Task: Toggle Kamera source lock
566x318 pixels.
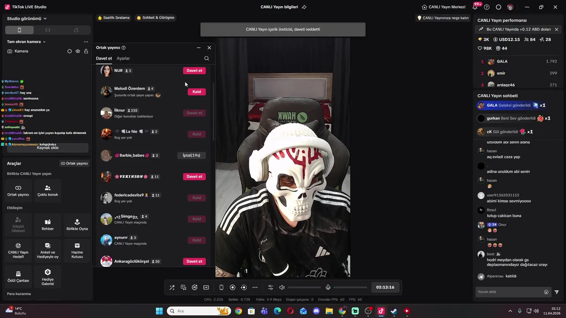Action: pyautogui.click(x=86, y=51)
